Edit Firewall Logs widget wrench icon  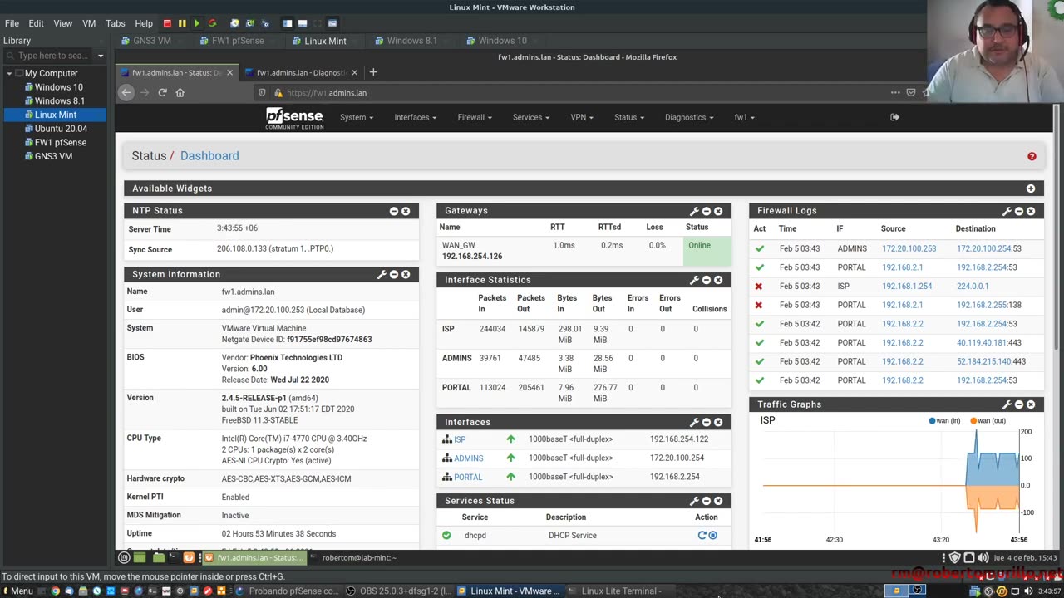click(1007, 211)
